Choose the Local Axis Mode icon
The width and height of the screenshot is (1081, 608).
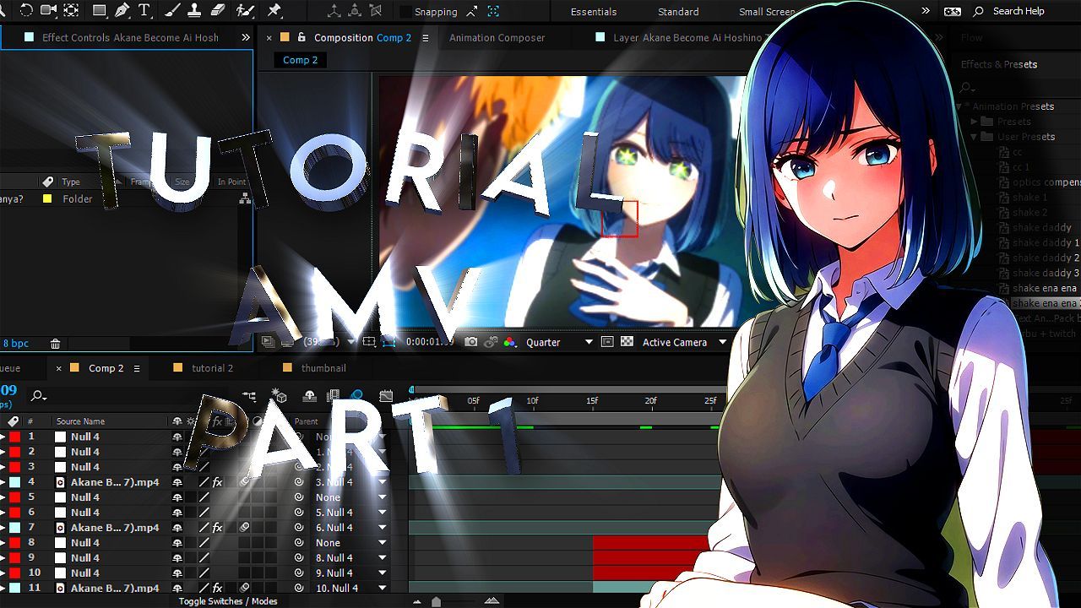click(334, 11)
